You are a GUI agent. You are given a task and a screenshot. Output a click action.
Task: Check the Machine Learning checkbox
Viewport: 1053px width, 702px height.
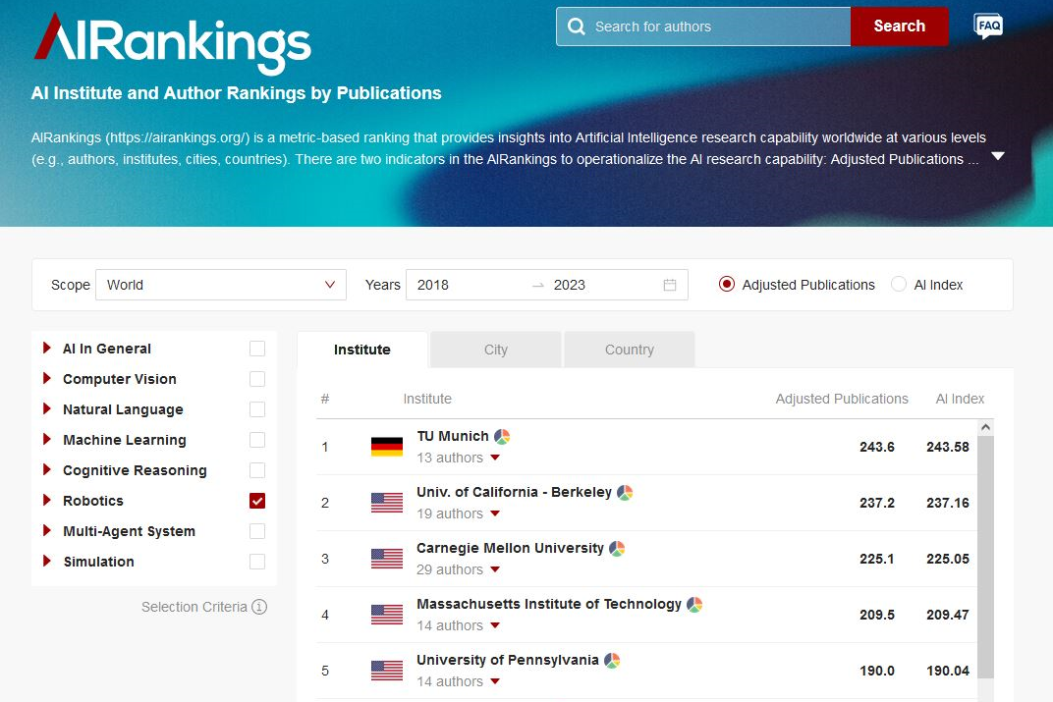[x=257, y=440]
